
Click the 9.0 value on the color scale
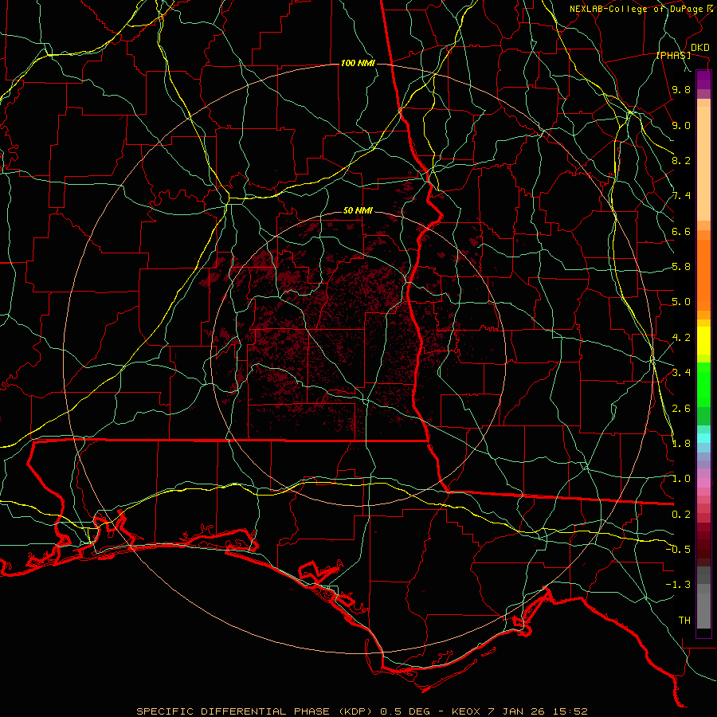681,125
